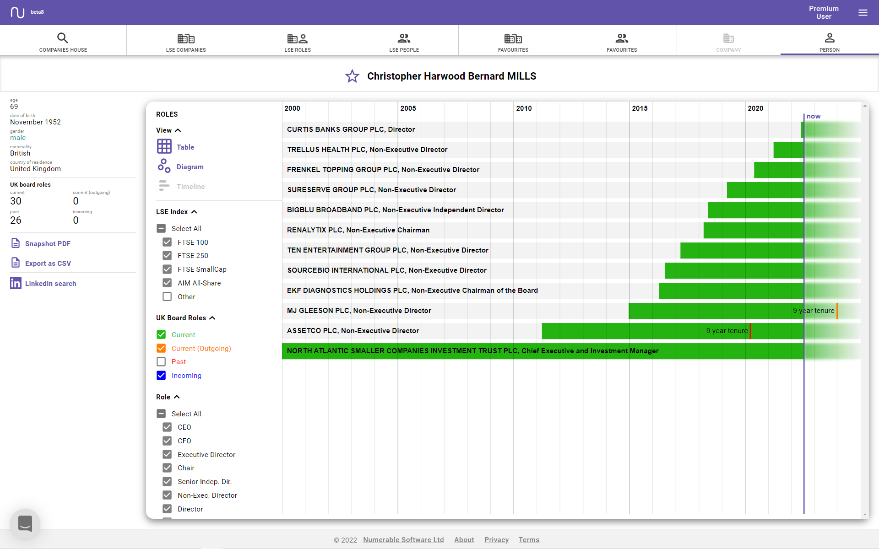Switch to the Companies House tab
879x549 pixels.
tap(63, 40)
